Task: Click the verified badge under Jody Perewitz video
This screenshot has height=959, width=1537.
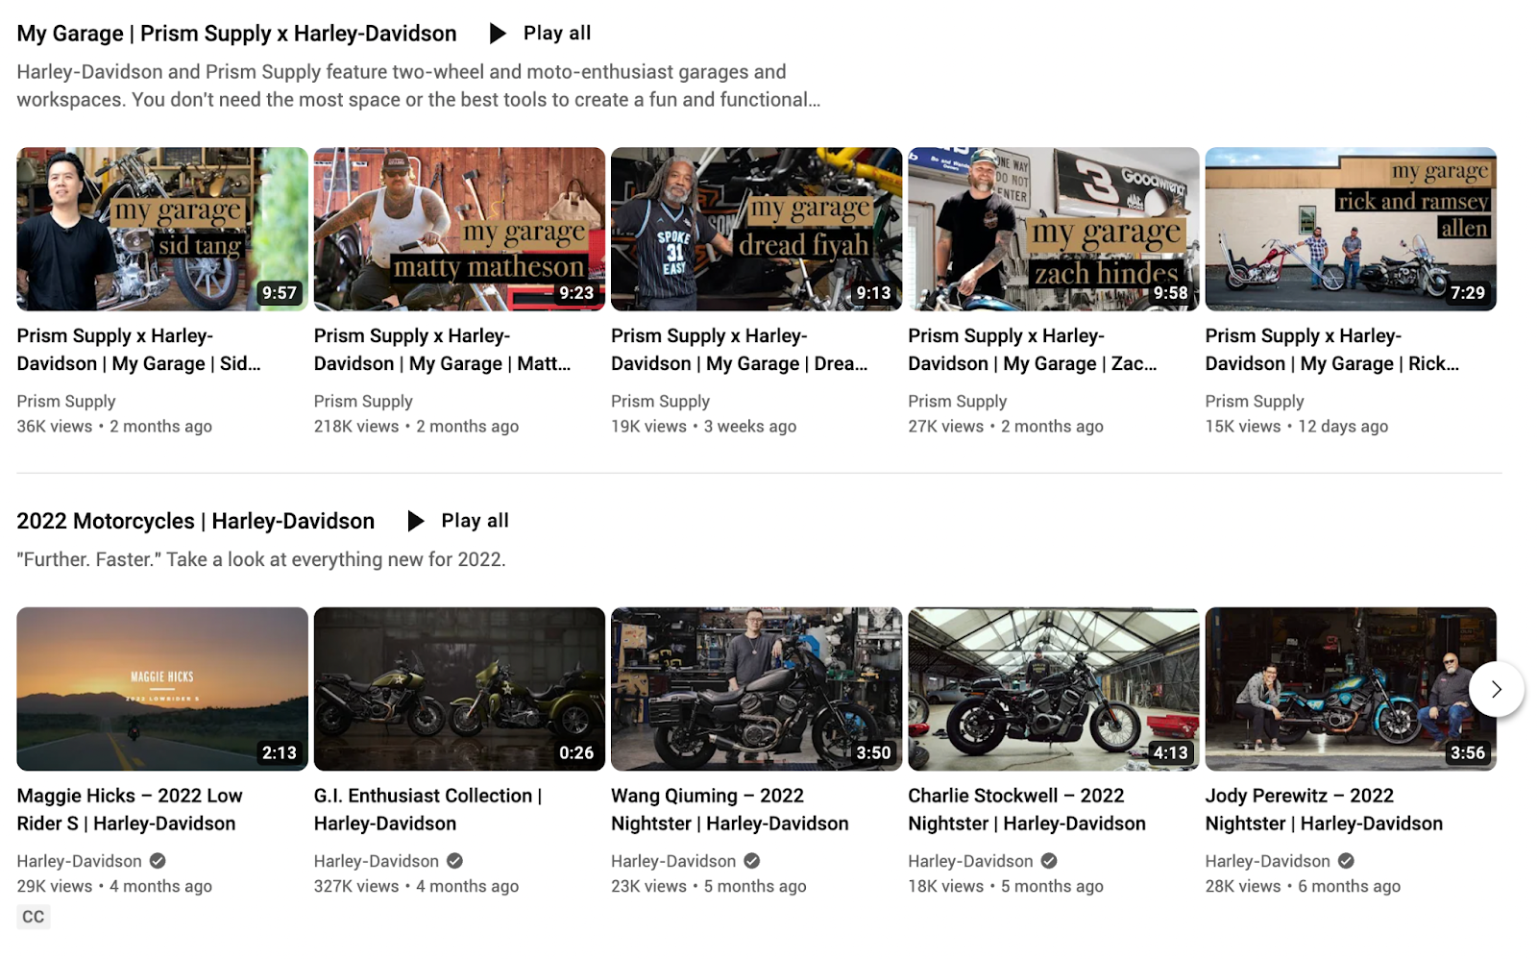Action: [1346, 861]
